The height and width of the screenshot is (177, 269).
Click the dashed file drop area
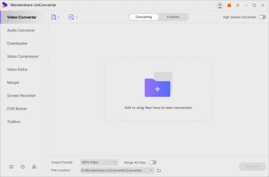[x=158, y=89]
